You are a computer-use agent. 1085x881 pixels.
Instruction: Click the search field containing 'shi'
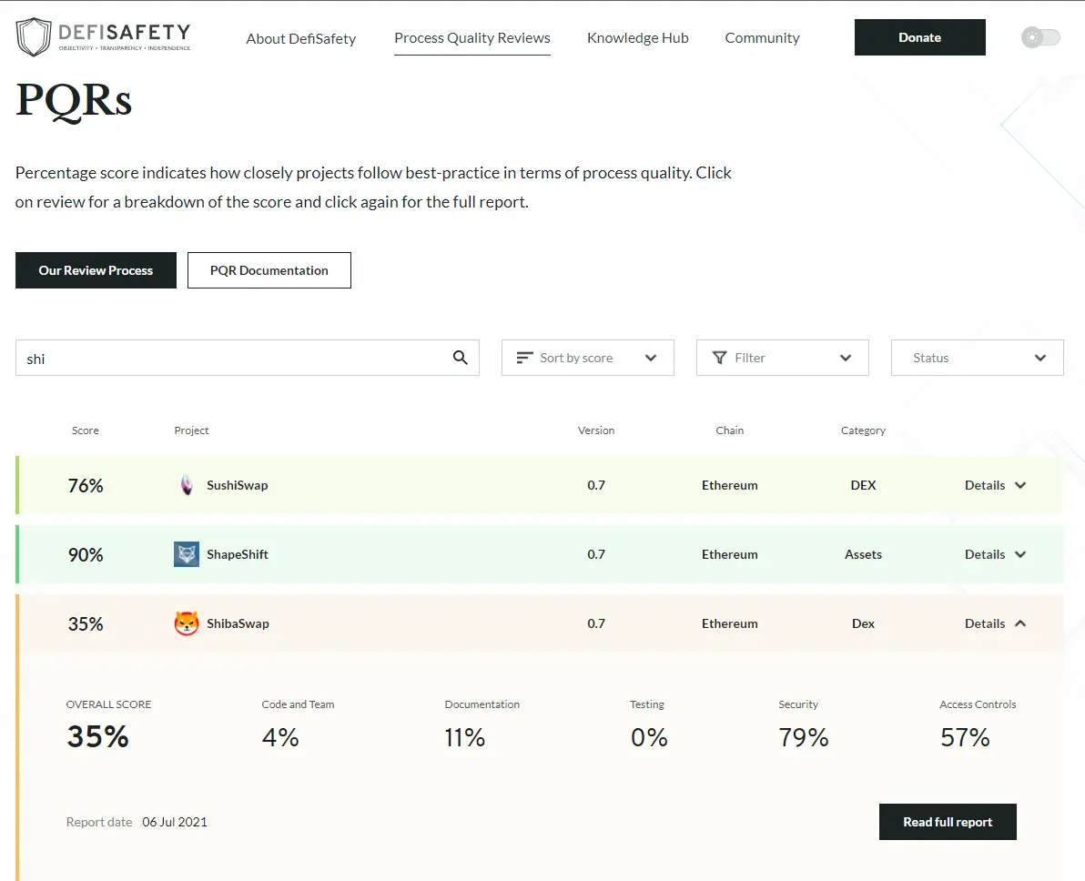tap(247, 358)
